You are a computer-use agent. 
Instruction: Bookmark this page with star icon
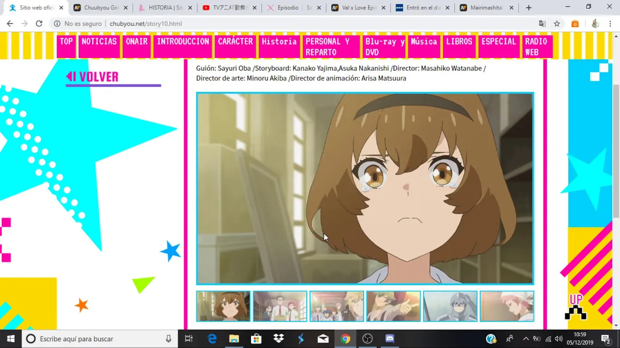click(557, 24)
